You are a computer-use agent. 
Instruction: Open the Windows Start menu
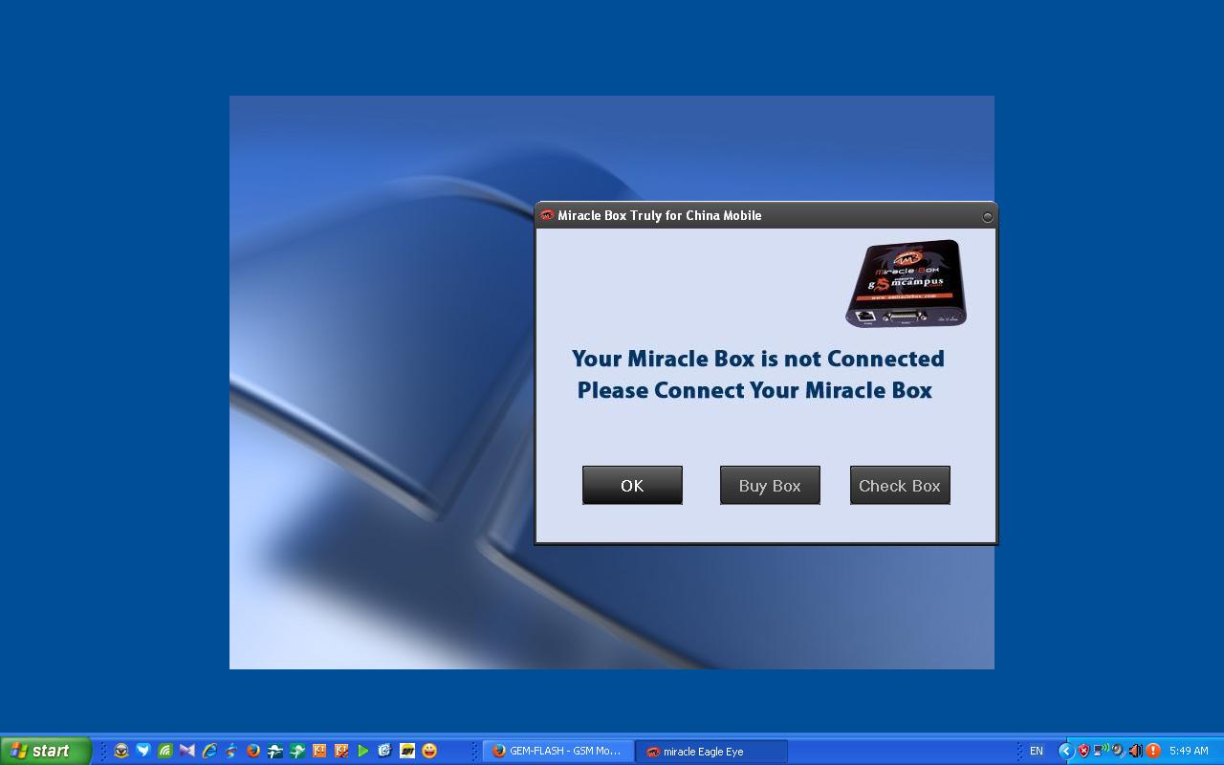pos(46,751)
